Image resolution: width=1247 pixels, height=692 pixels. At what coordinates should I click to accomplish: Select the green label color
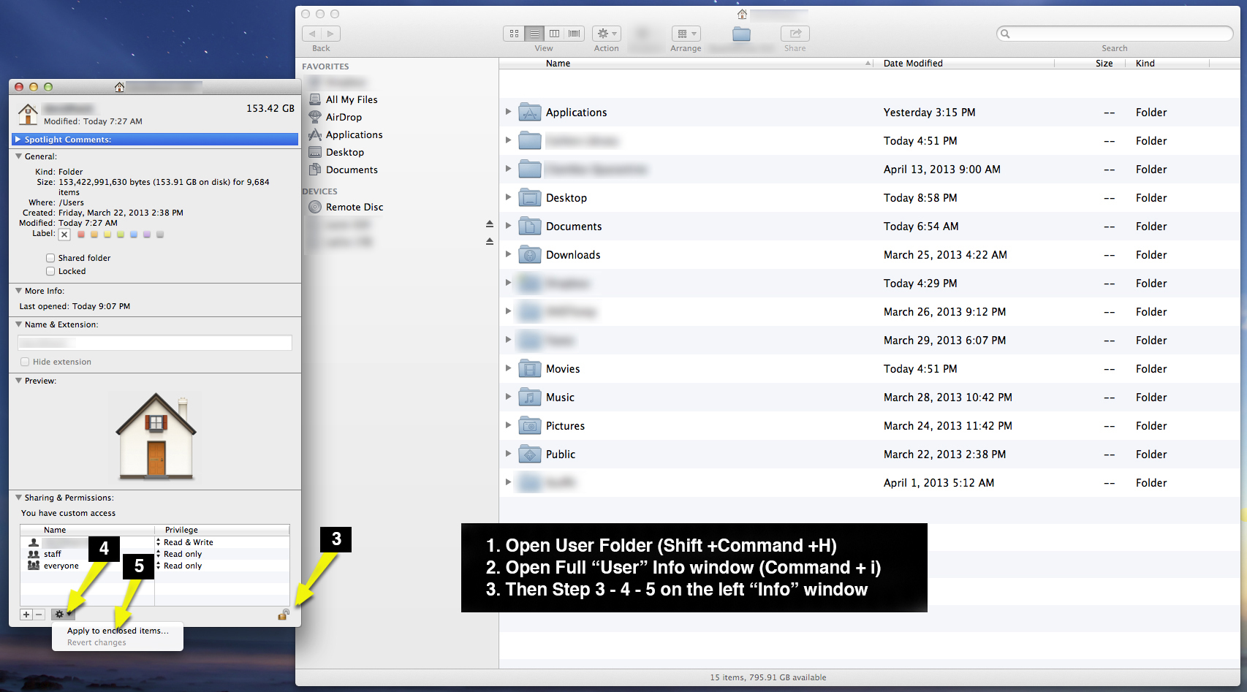121,235
